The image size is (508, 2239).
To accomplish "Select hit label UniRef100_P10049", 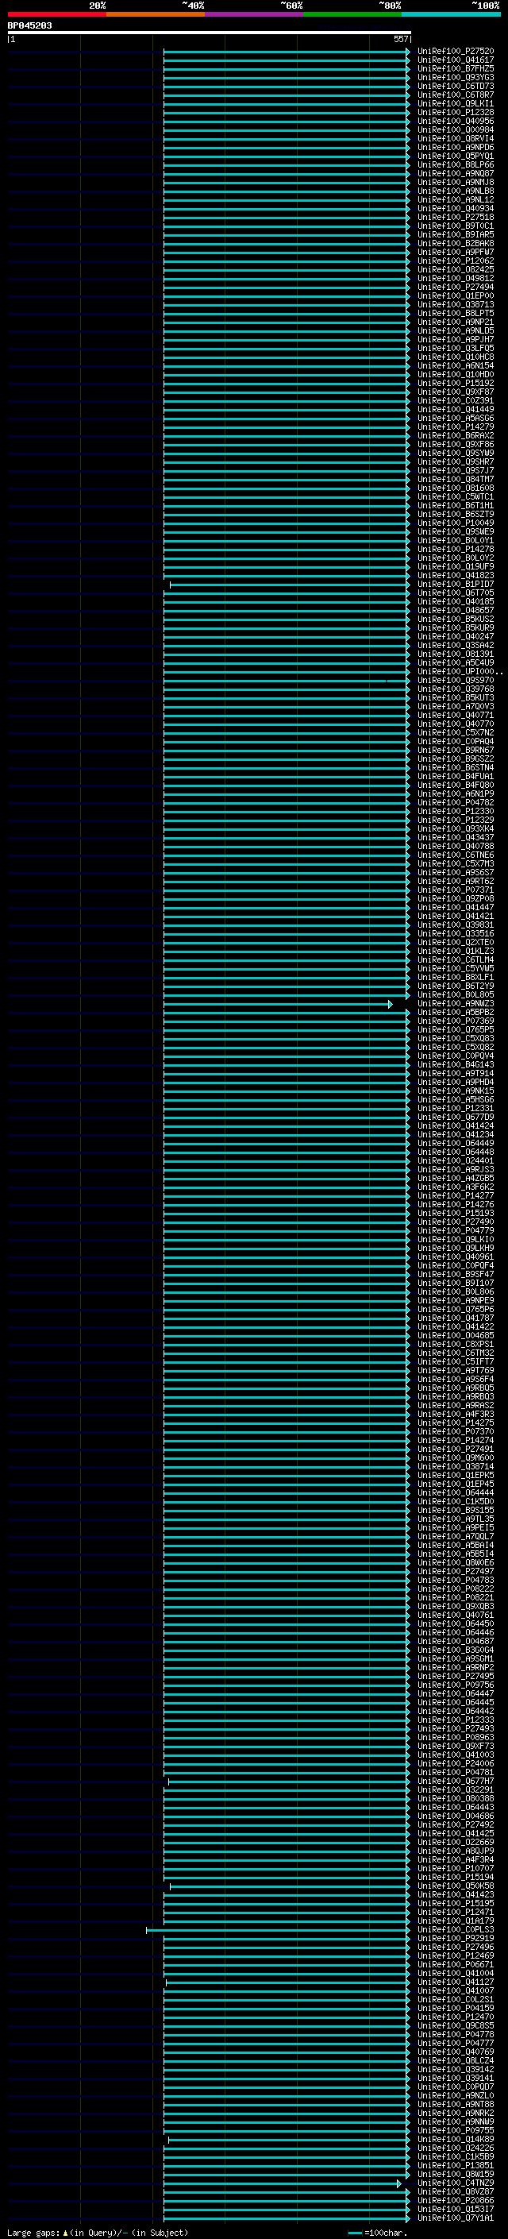I will [x=455, y=523].
